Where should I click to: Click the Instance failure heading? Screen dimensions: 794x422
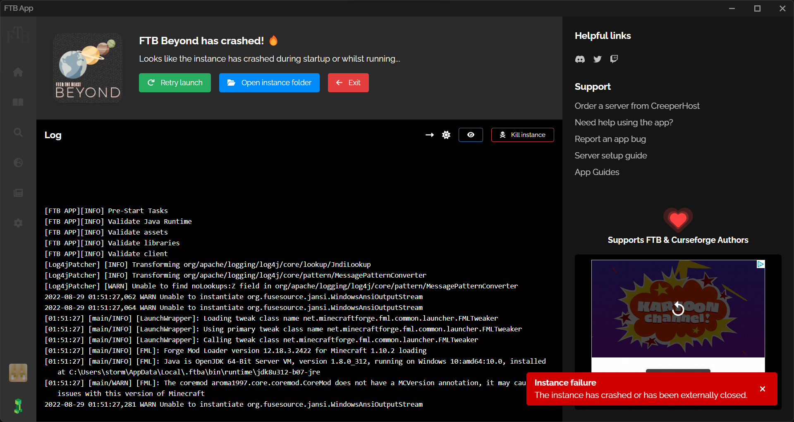565,383
